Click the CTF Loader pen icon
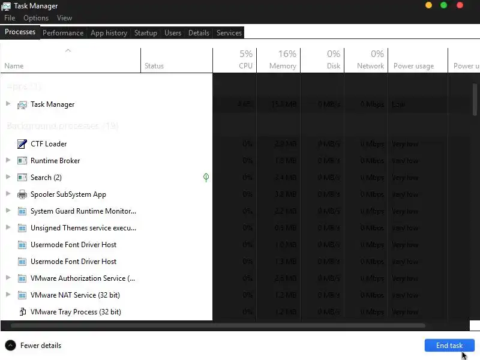Screen dimensions: 480x360 click(22, 144)
